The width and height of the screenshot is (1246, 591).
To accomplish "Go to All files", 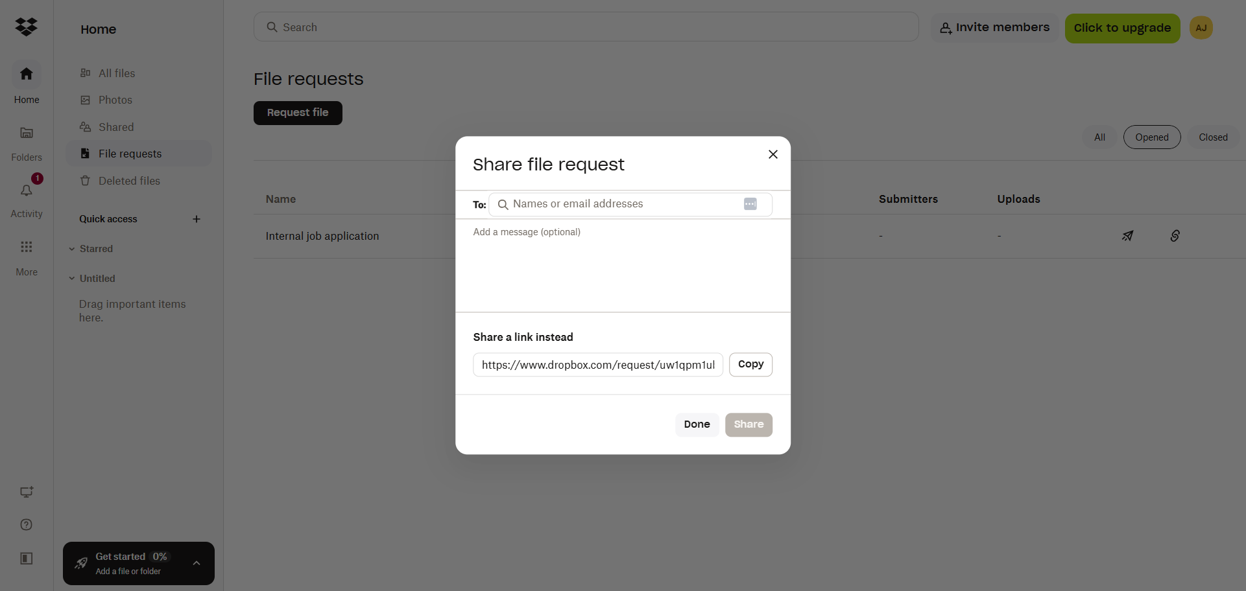I will coord(139,73).
